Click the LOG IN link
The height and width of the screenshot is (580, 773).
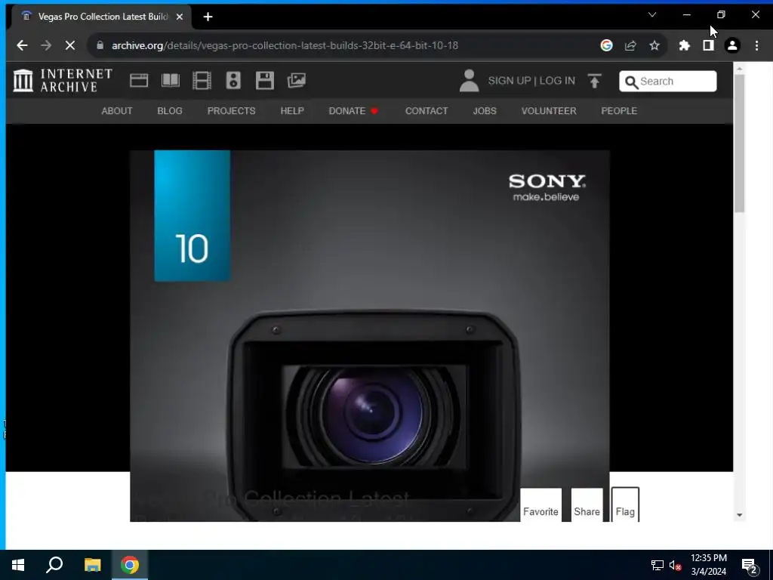pos(557,80)
